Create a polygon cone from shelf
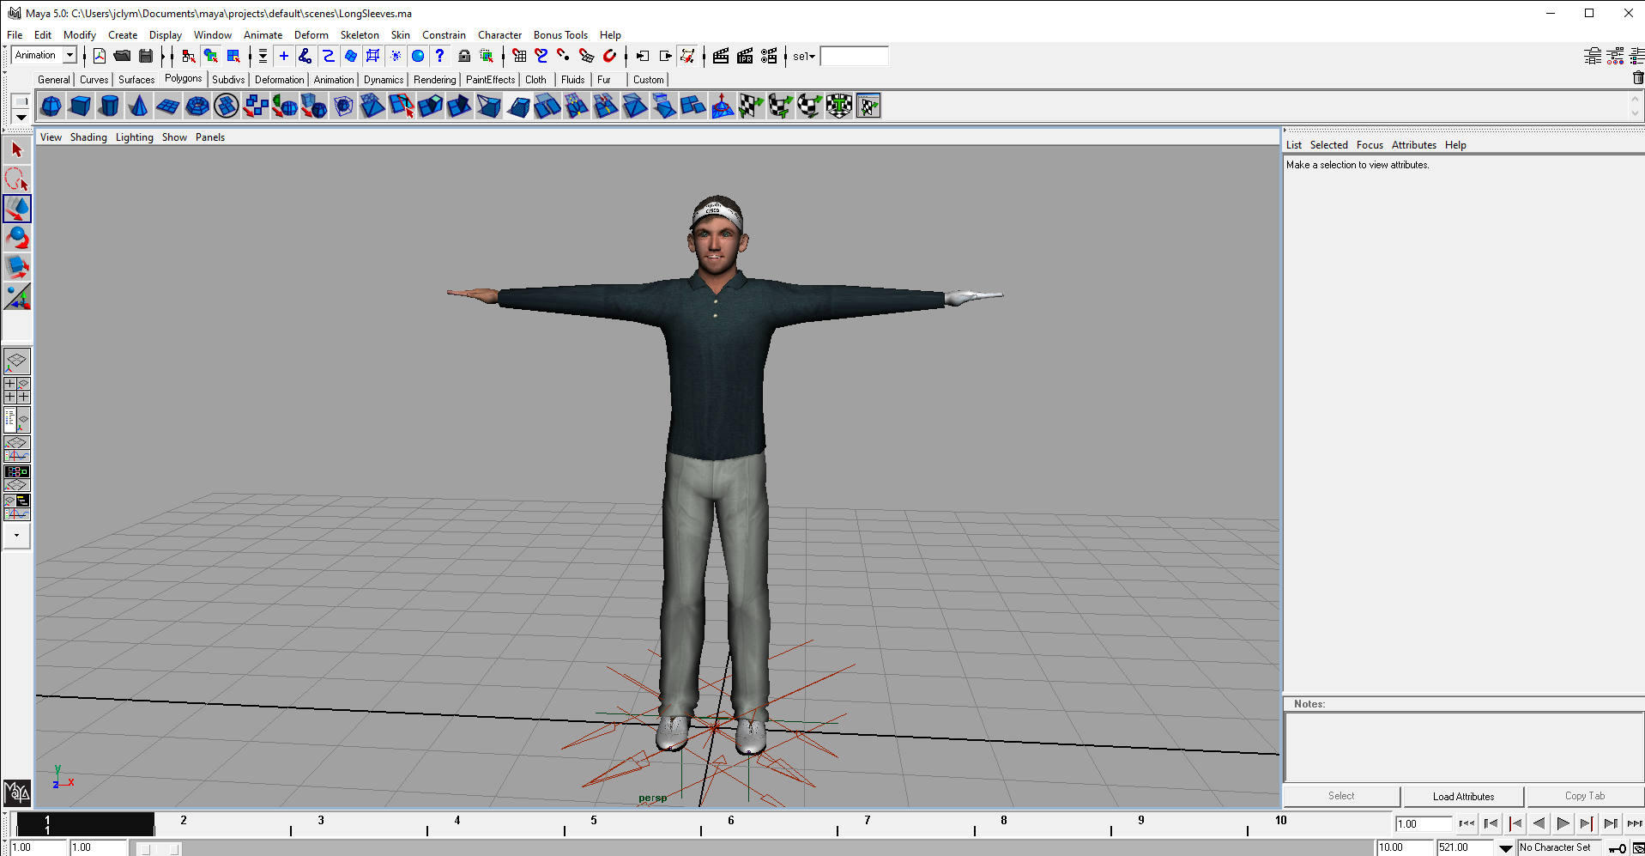This screenshot has width=1645, height=856. (138, 106)
